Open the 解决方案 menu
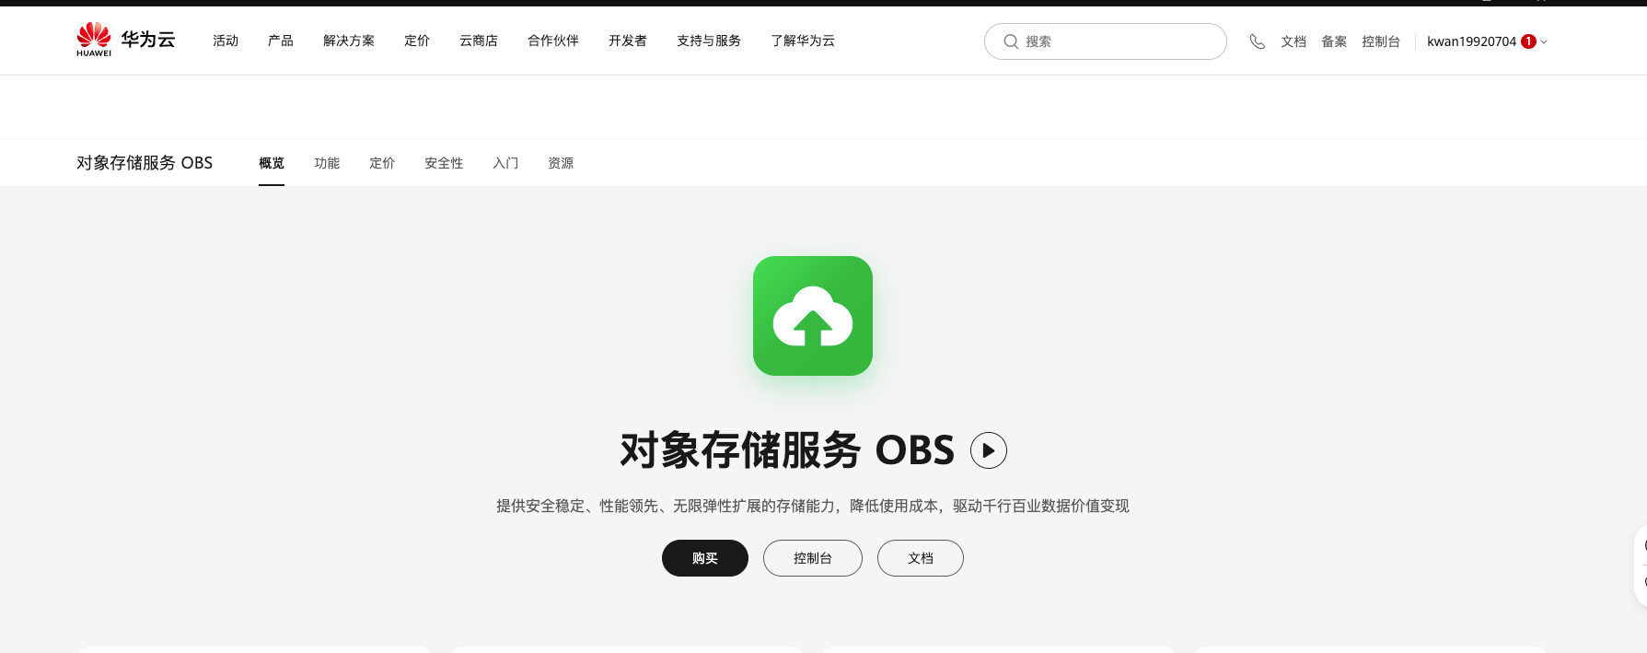Viewport: 1647px width, 653px height. (348, 41)
